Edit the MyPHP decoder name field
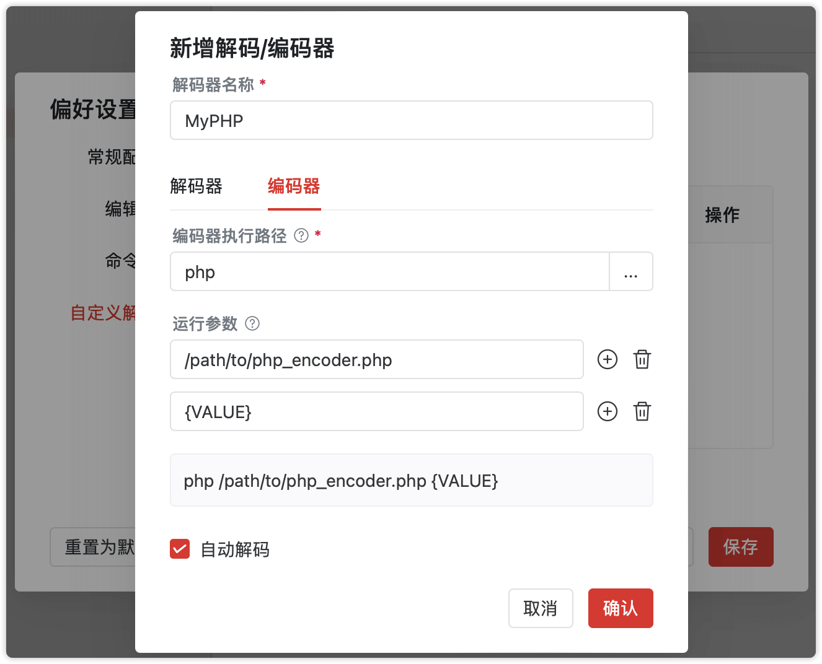822x664 pixels. pyautogui.click(x=411, y=120)
